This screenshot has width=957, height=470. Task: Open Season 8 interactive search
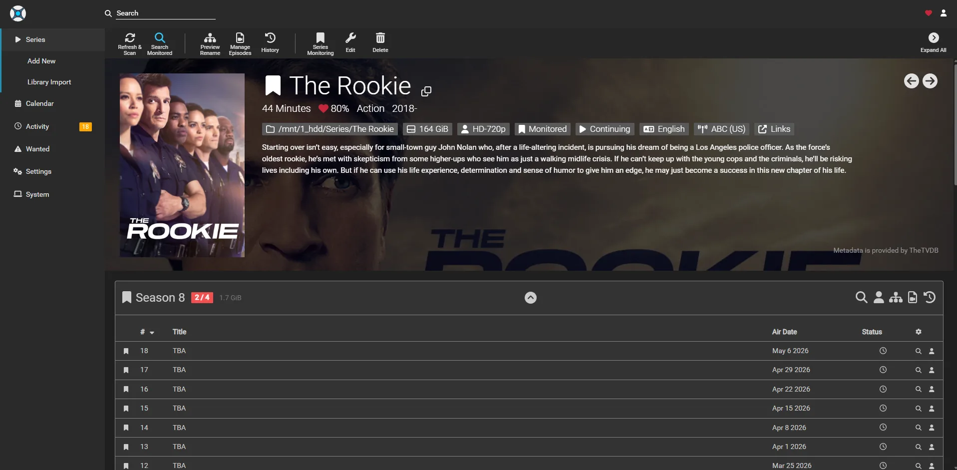[x=879, y=298]
